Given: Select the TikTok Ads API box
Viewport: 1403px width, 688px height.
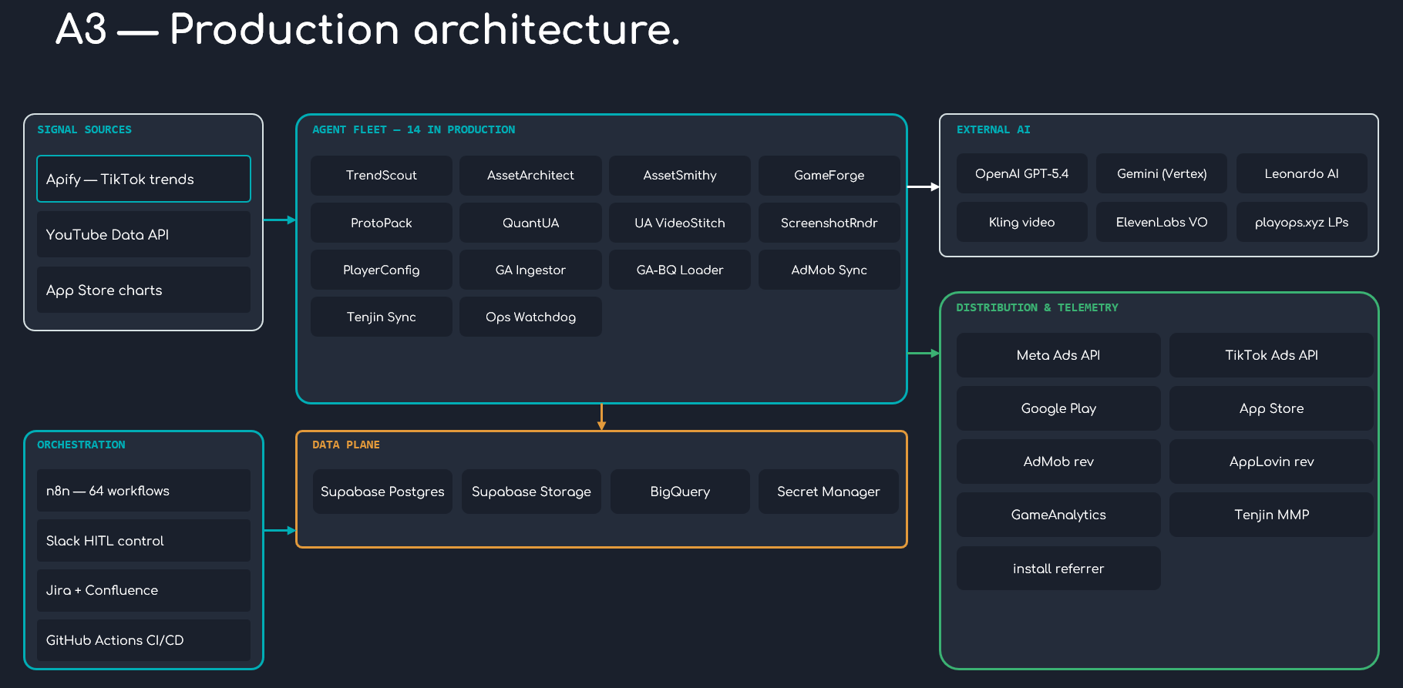Looking at the screenshot, I should (x=1271, y=355).
